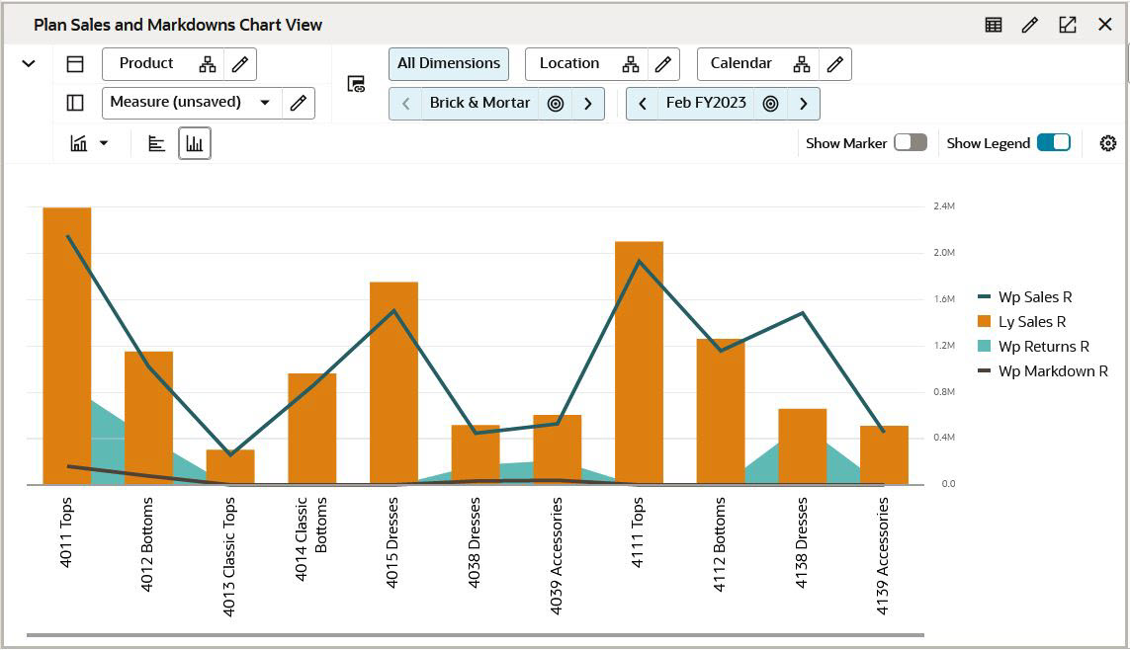Open the Calendar dimension button

pos(740,63)
